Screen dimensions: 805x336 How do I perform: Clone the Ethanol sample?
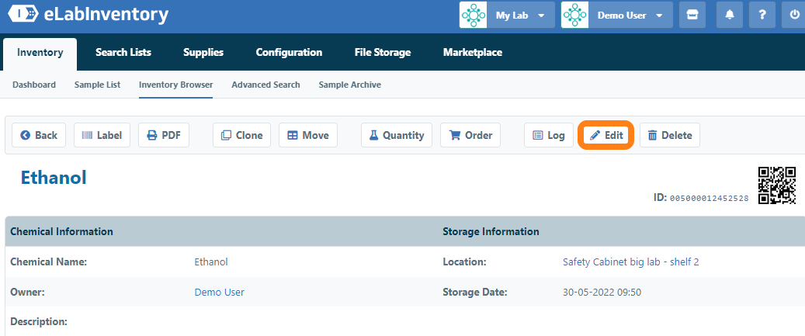point(241,135)
